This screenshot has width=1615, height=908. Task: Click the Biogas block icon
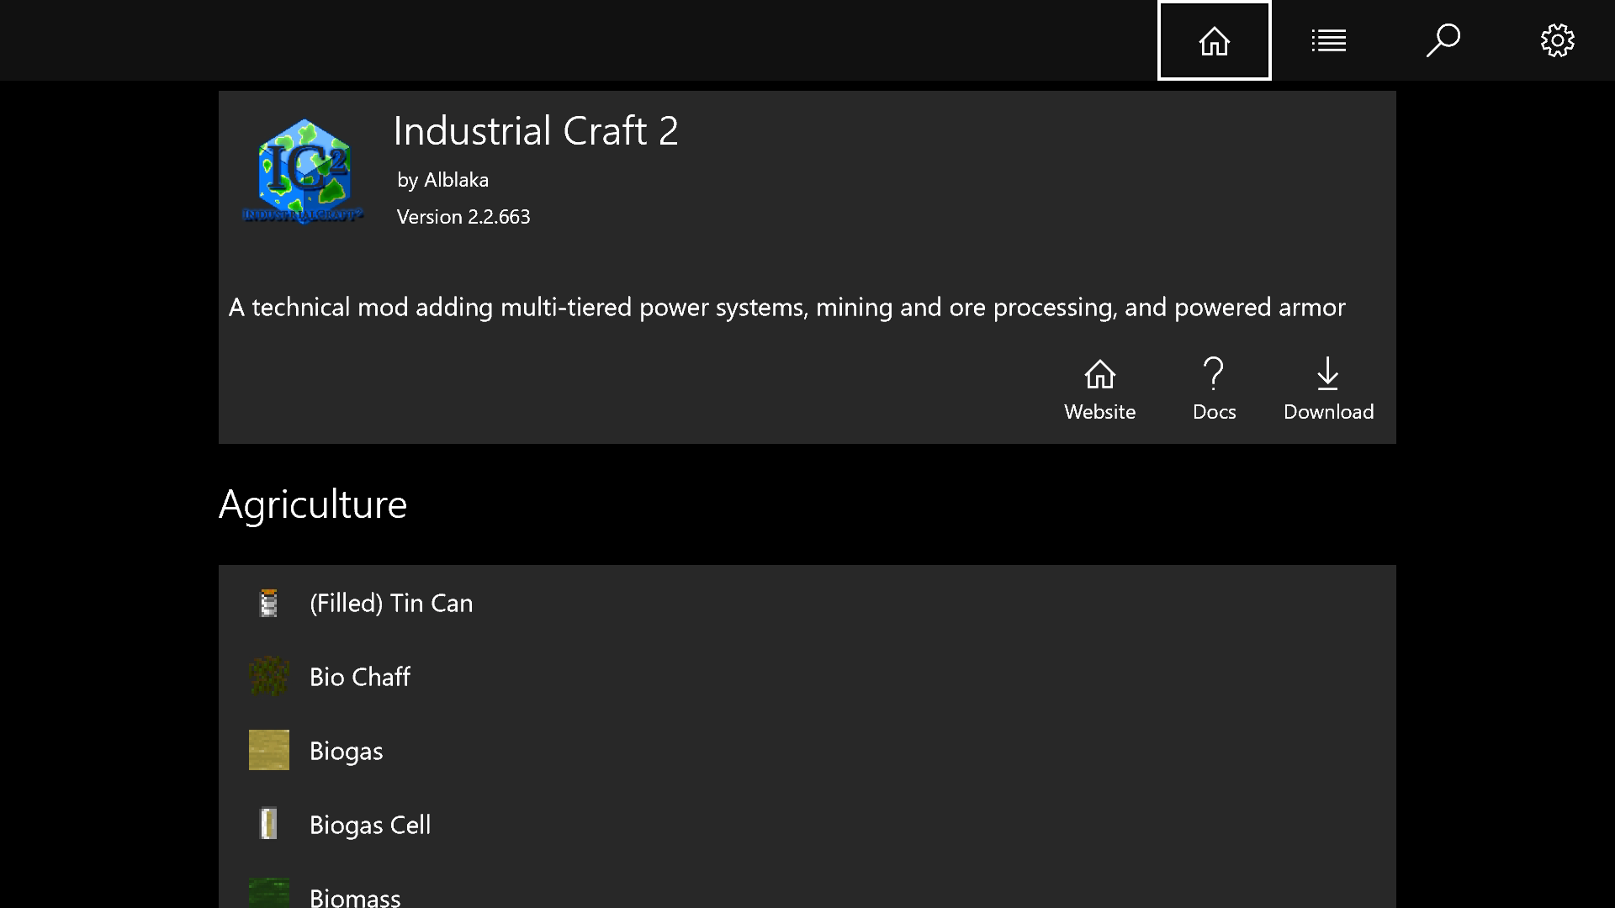point(269,750)
